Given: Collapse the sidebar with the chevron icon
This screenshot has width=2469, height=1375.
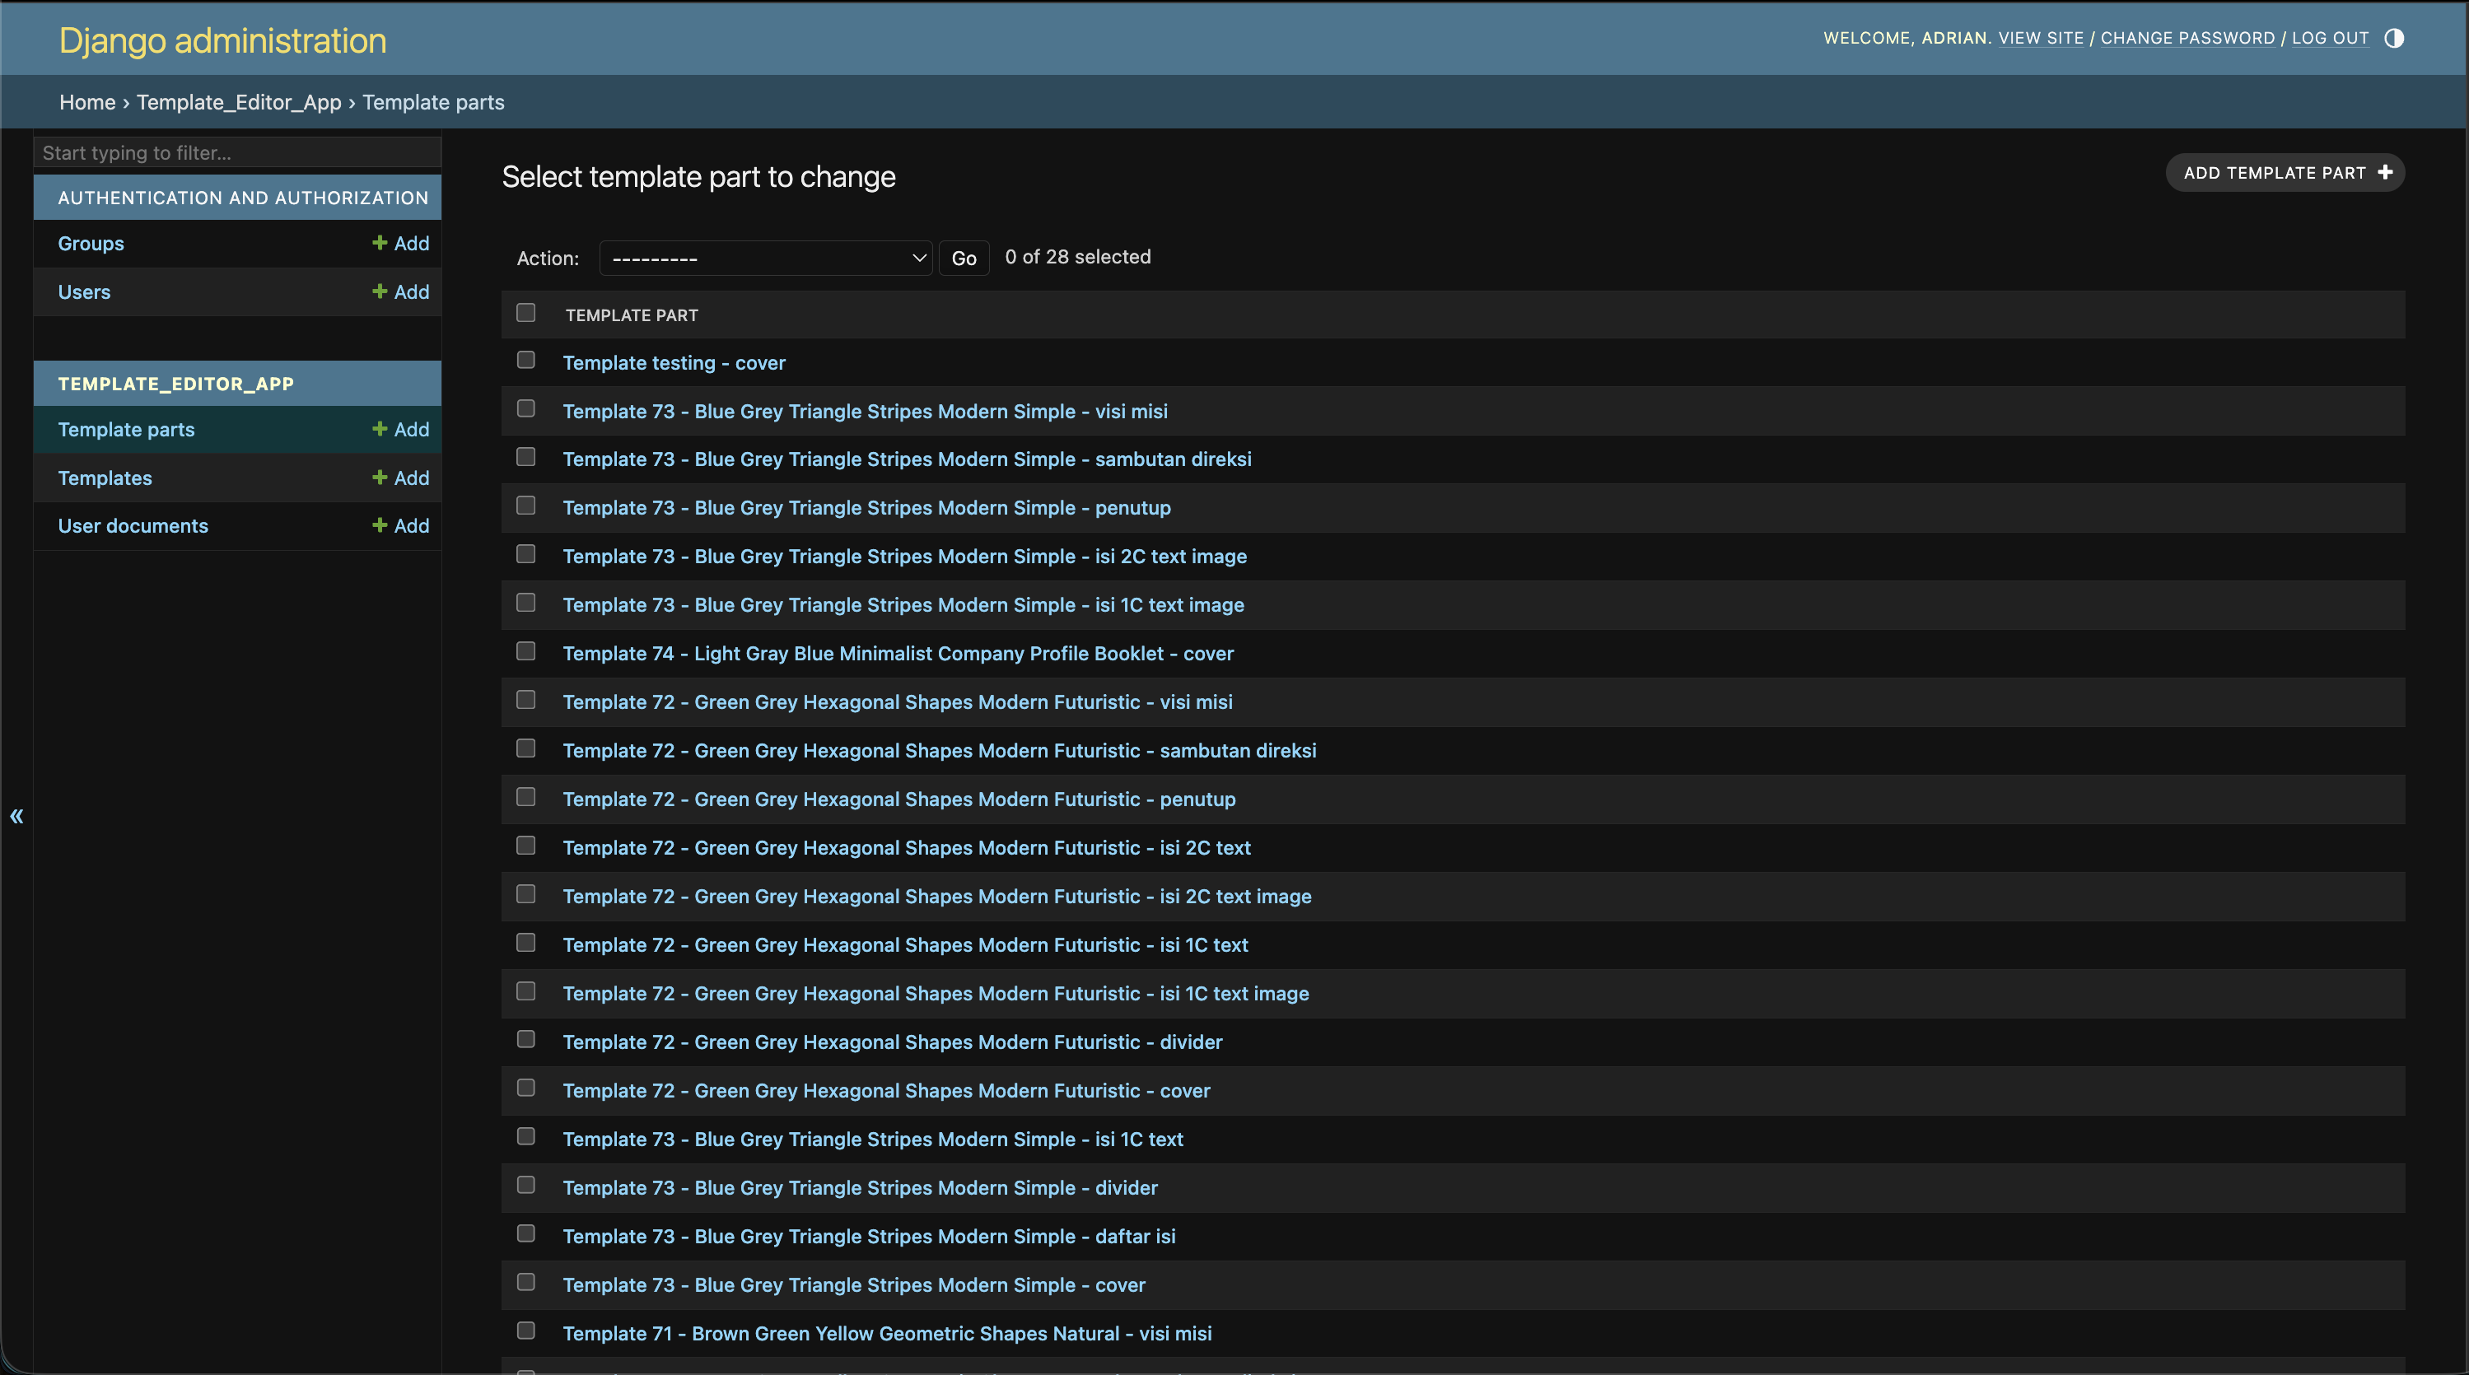Looking at the screenshot, I should tap(16, 815).
